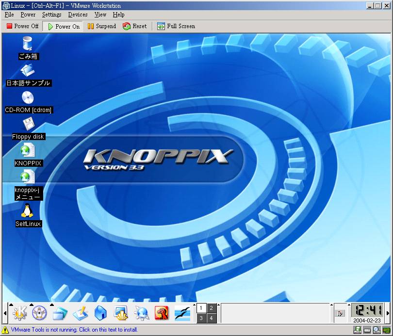Open the Knoppix penguin menu in panel

coord(39,313)
